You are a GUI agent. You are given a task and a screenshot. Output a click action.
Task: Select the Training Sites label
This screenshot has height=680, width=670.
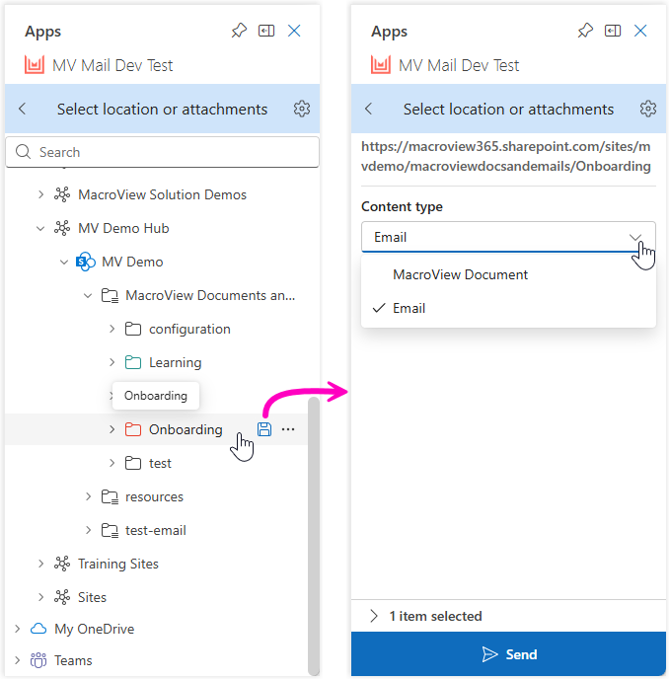pyautogui.click(x=118, y=564)
